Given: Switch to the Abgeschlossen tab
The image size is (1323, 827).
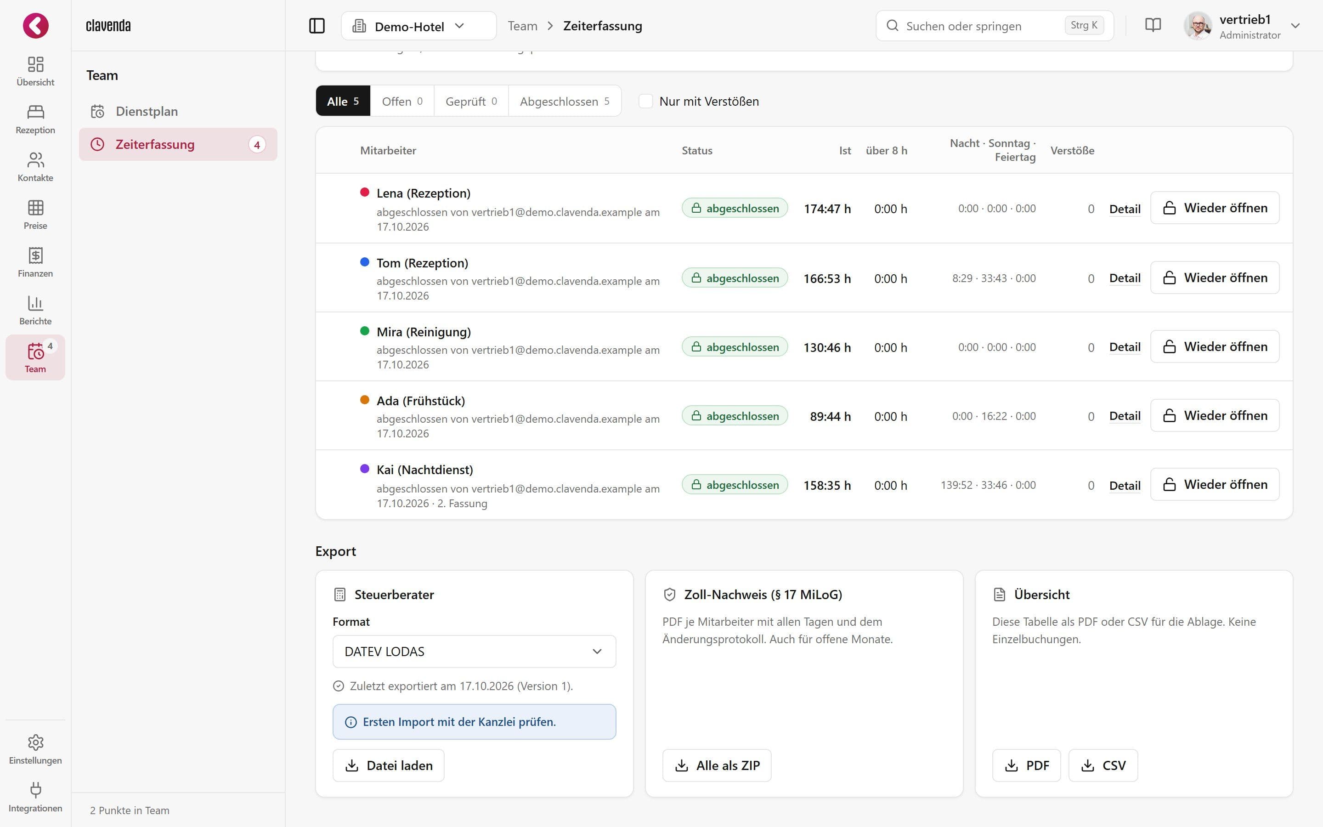Looking at the screenshot, I should click(x=564, y=101).
